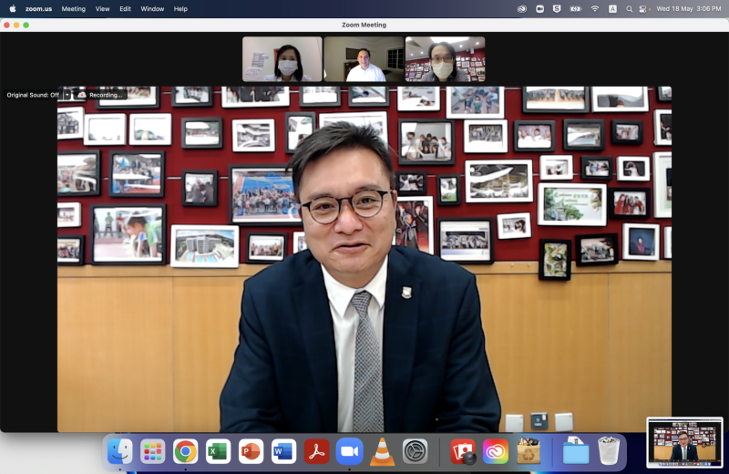Open the zoom.us application menu

coord(38,9)
